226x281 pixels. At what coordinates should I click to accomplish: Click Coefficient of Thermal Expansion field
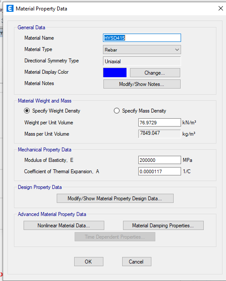coord(160,171)
